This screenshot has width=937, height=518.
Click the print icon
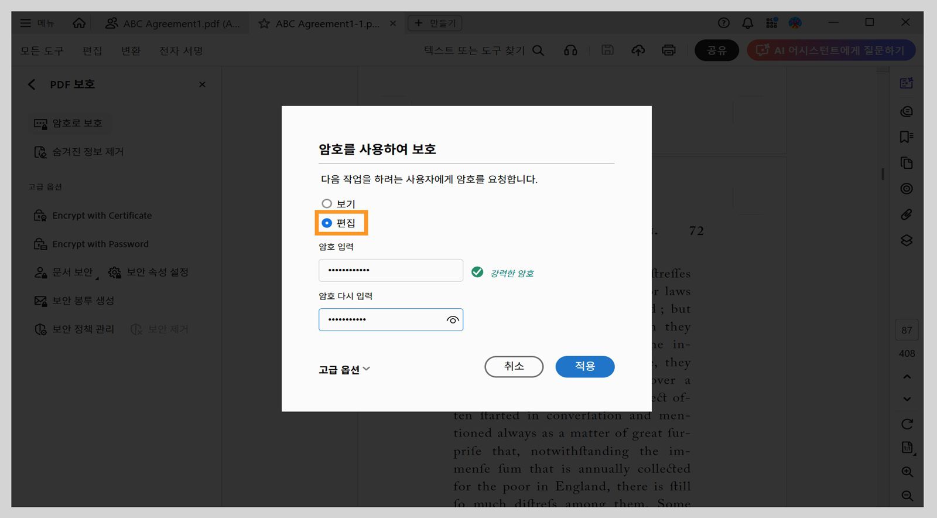point(669,50)
